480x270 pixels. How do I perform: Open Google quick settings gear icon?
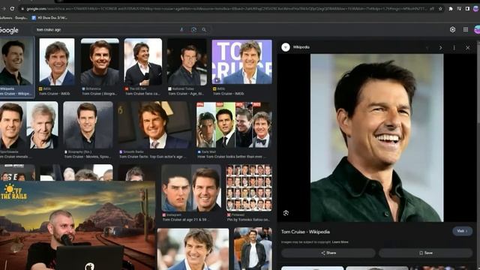(452, 29)
